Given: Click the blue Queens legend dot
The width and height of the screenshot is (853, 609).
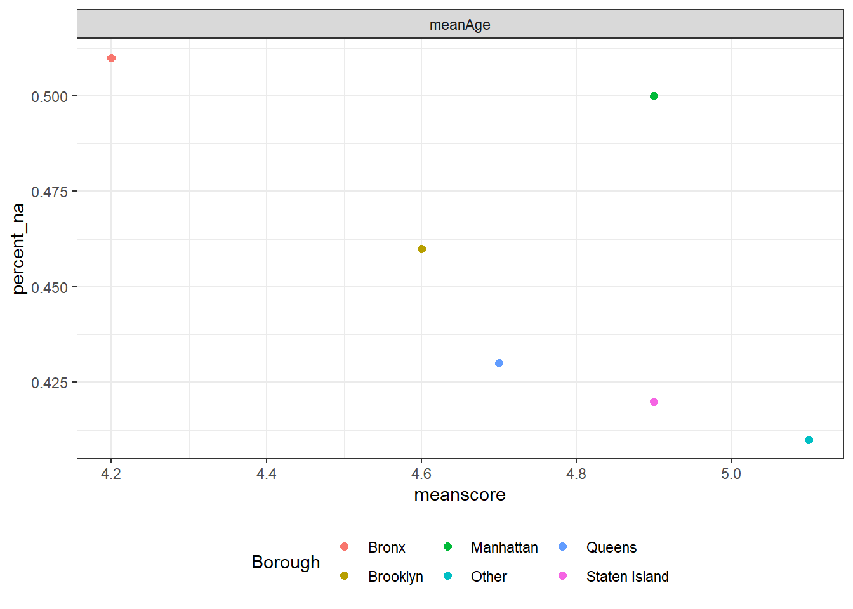Looking at the screenshot, I should [x=563, y=547].
